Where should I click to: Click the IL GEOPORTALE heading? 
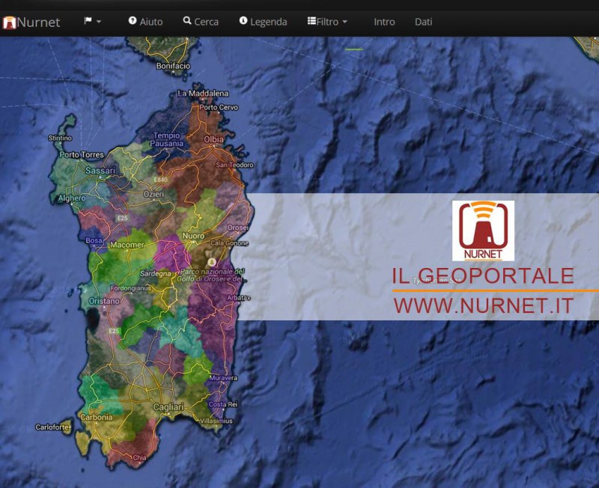[483, 275]
